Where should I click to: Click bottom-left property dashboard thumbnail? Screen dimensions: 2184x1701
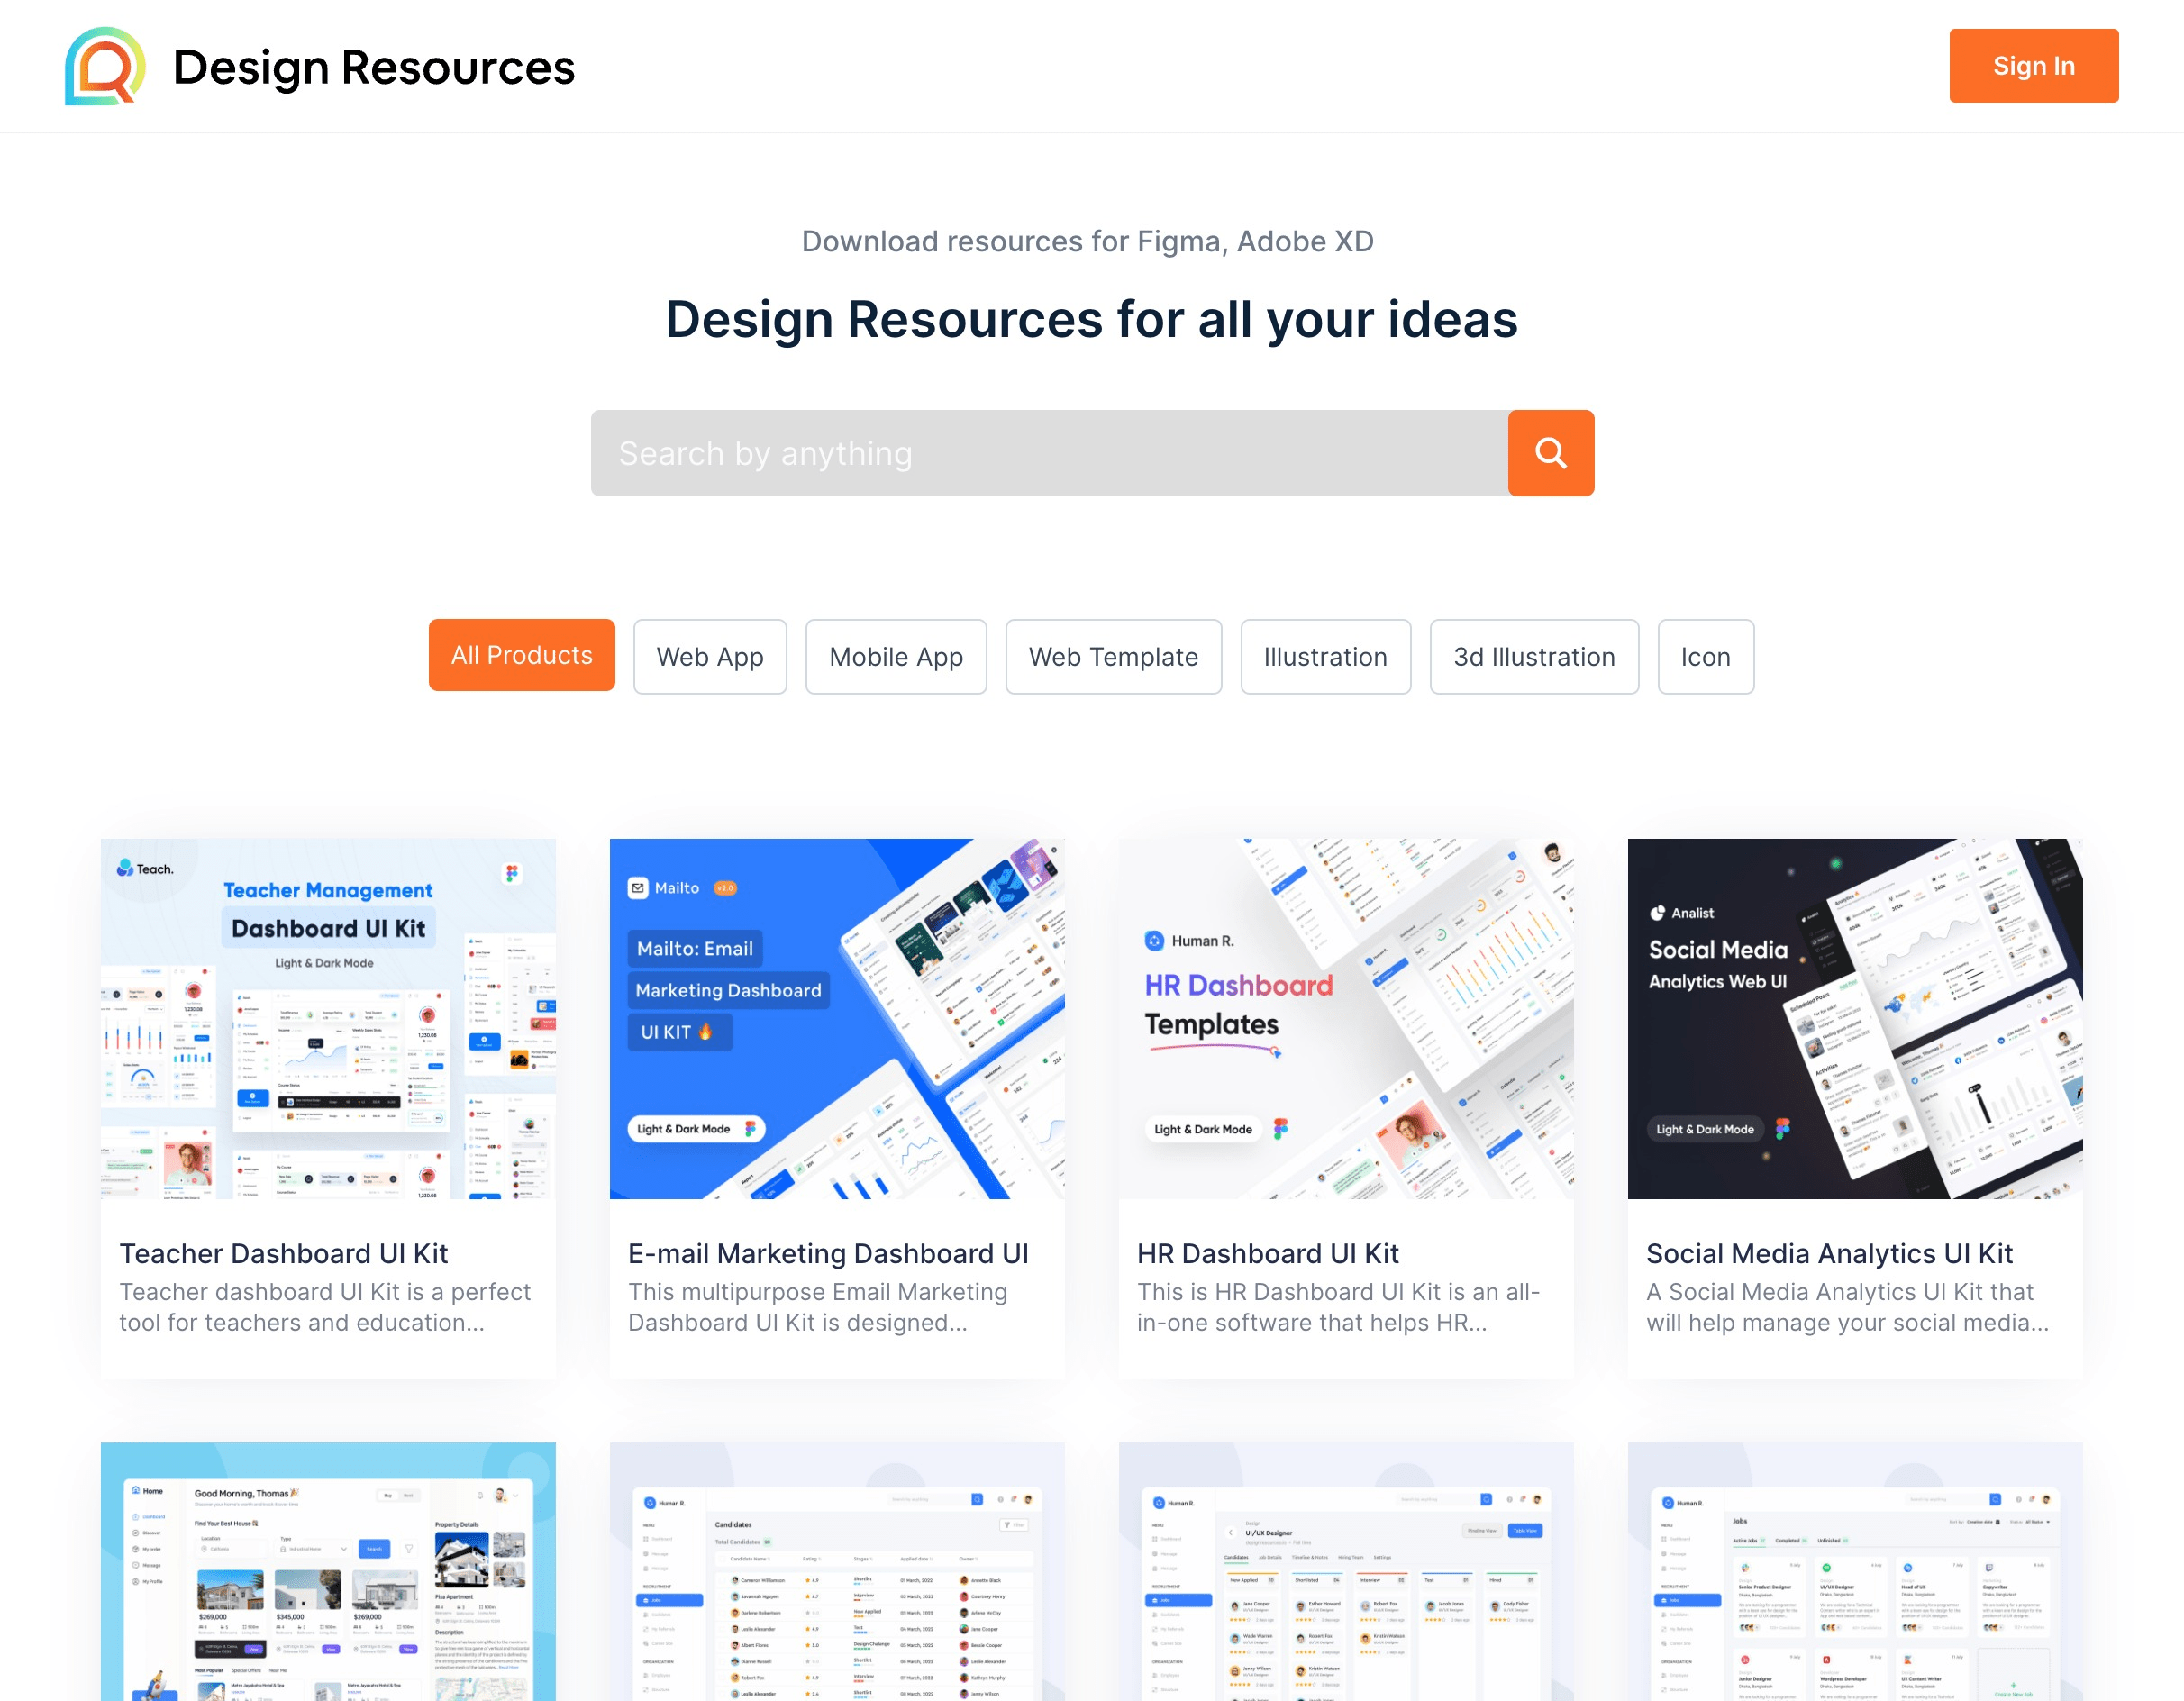click(328, 1569)
